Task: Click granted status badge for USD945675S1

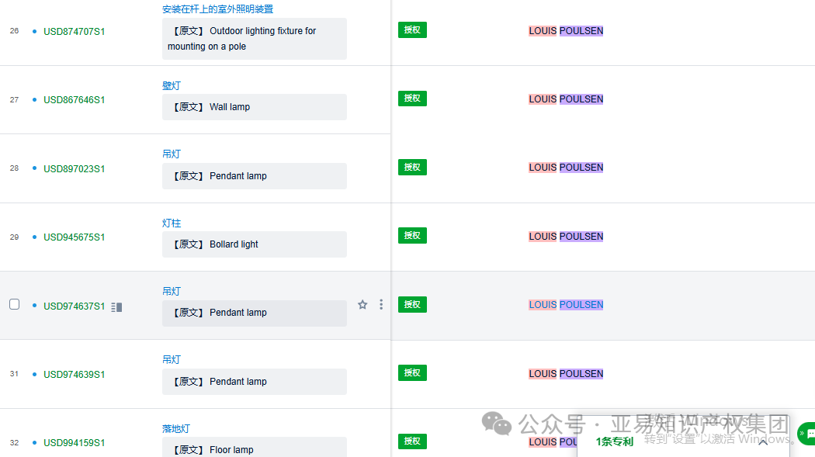Action: click(x=412, y=236)
